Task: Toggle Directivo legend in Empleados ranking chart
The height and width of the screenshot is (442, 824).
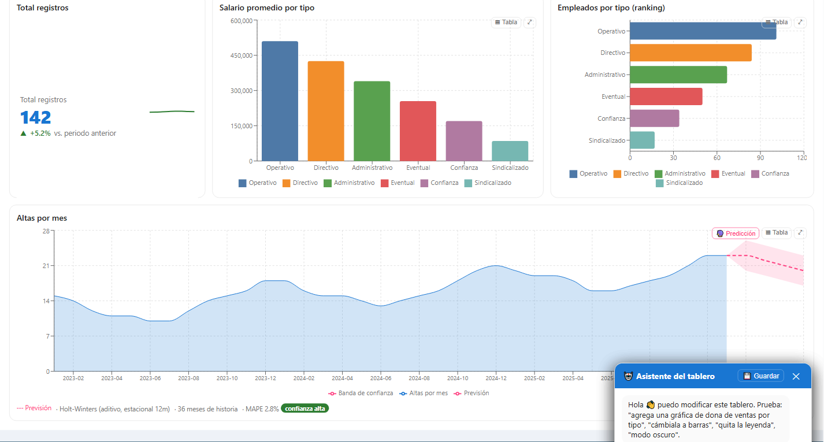Action: click(631, 174)
